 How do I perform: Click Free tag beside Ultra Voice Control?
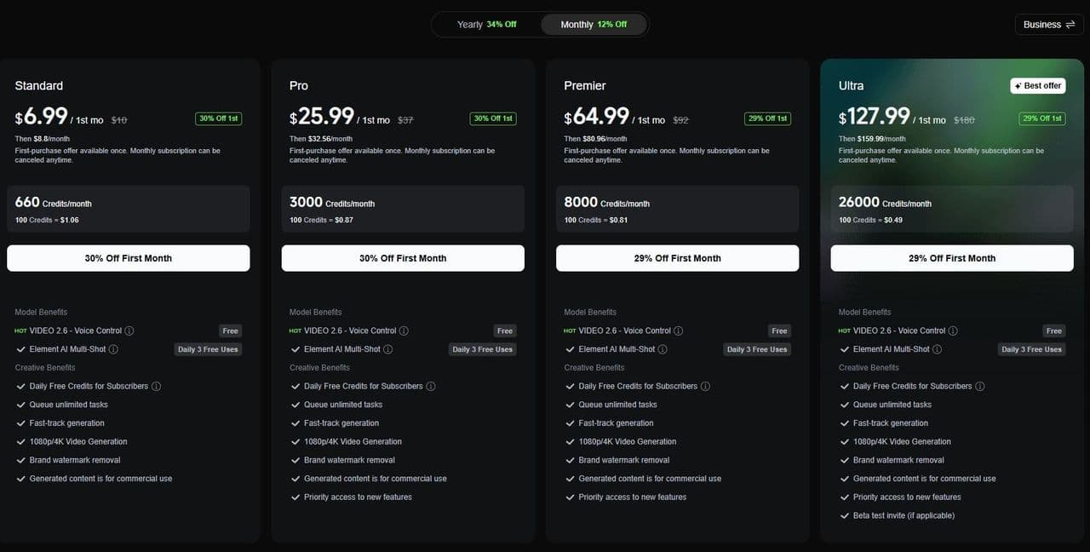point(1054,331)
